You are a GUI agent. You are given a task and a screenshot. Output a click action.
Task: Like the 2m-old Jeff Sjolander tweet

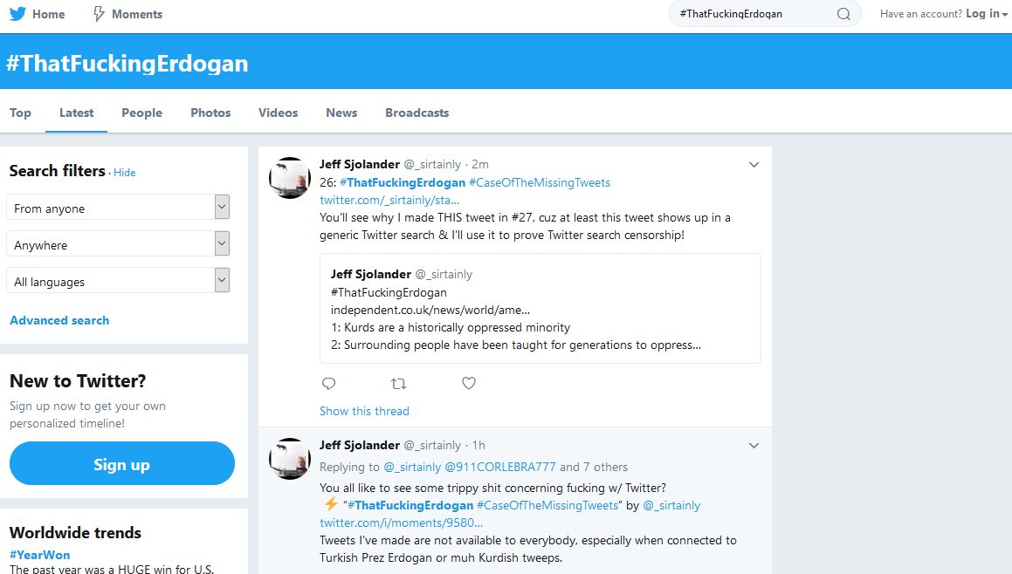[x=469, y=383]
